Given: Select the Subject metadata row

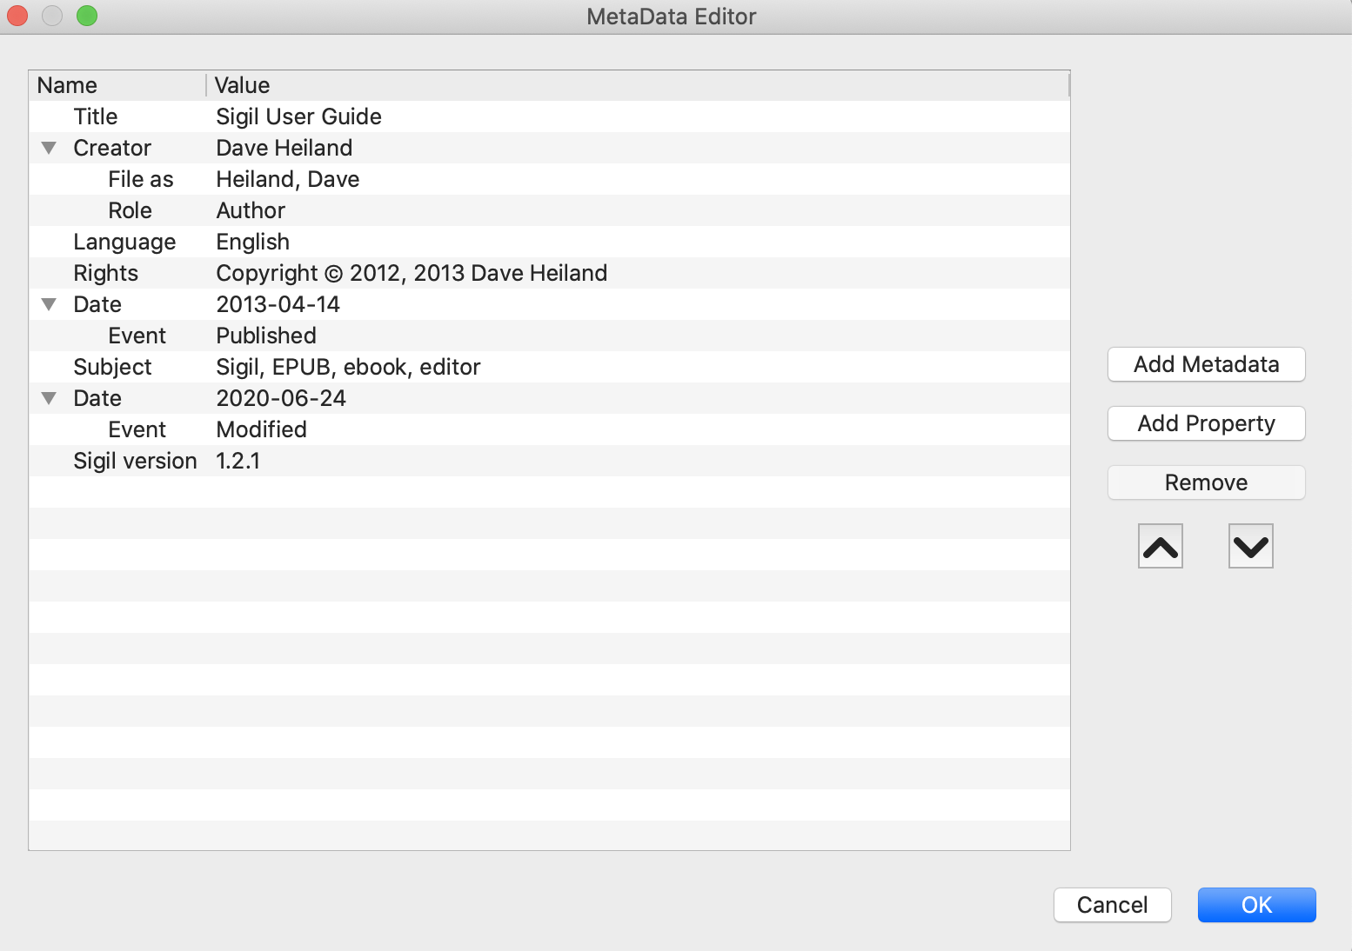Looking at the screenshot, I should pyautogui.click(x=549, y=367).
